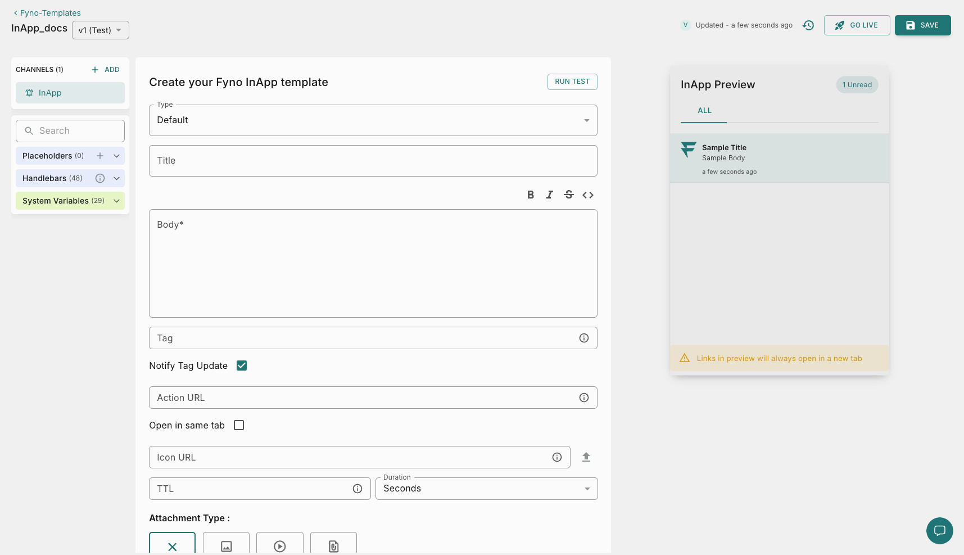Select the image attachment type
The image size is (964, 555).
tap(226, 545)
